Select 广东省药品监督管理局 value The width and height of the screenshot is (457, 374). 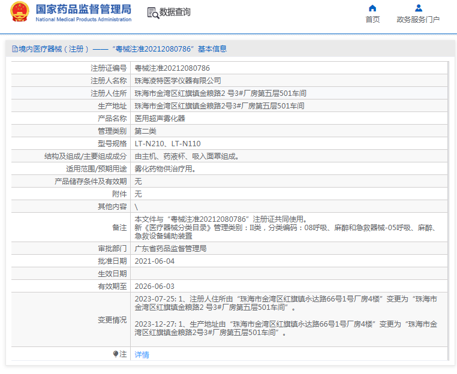pos(170,249)
